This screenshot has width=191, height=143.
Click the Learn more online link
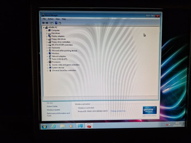[150, 116]
